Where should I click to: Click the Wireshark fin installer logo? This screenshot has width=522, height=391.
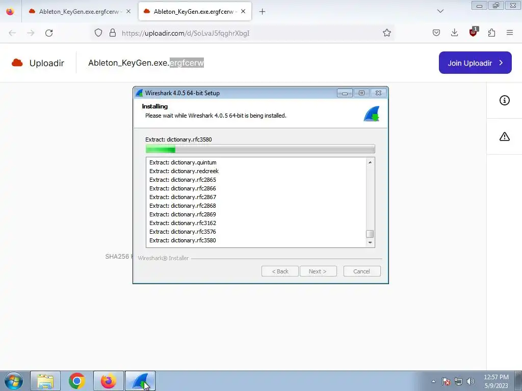(372, 114)
